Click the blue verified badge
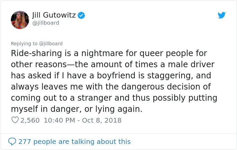The width and height of the screenshot is (237, 150). [x=81, y=15]
